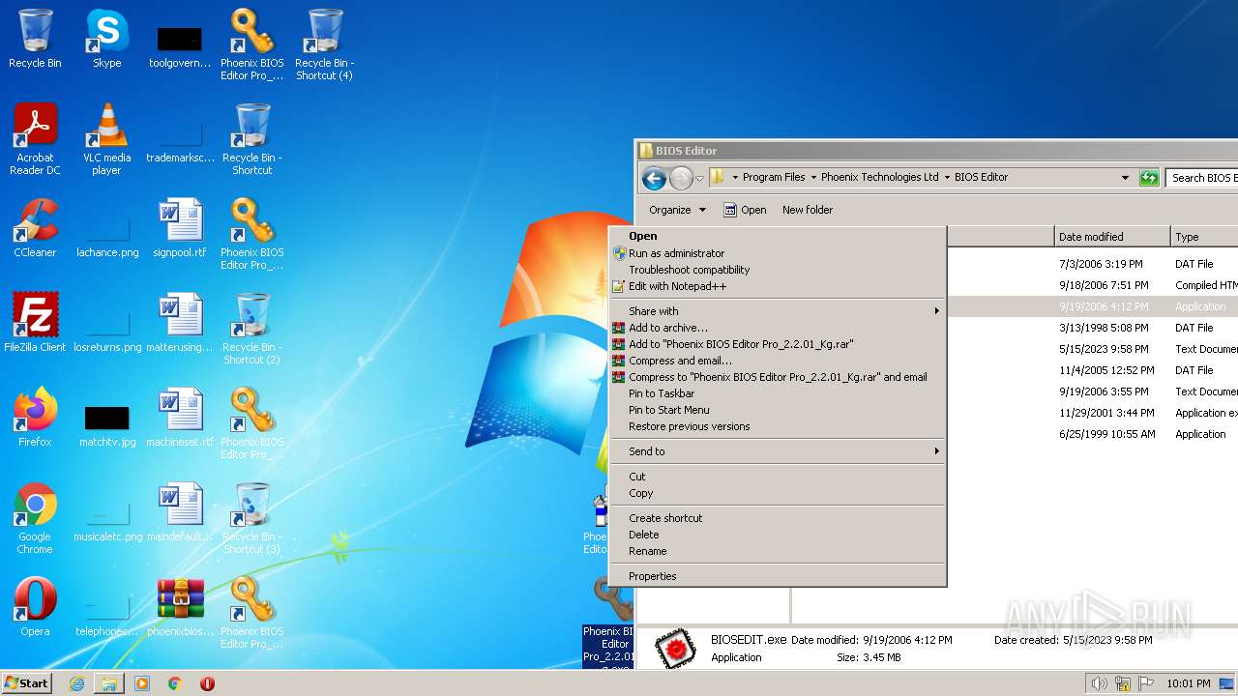Click the volume icon in the system tray
The width and height of the screenshot is (1238, 696).
click(x=1099, y=683)
